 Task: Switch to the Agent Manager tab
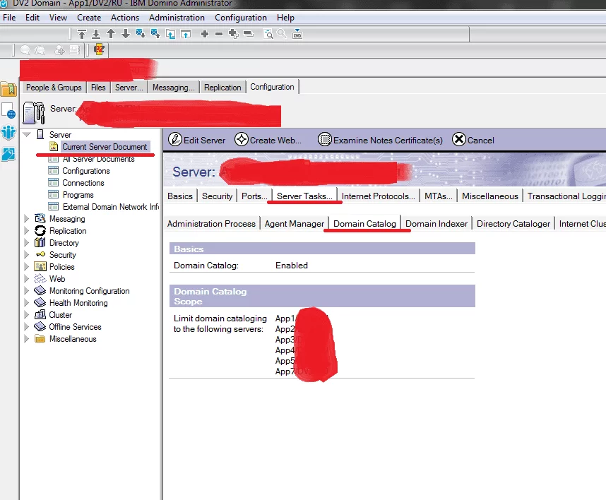[294, 224]
